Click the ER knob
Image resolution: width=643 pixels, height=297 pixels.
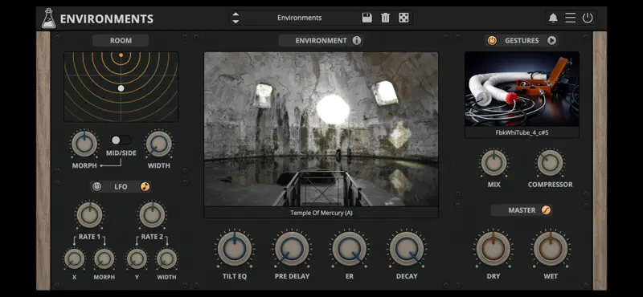350,249
